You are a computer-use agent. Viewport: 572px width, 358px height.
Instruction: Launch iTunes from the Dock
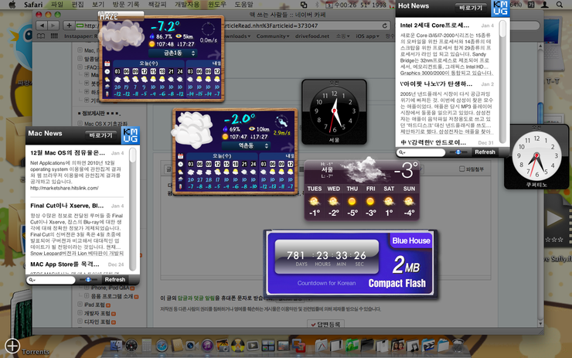(x=207, y=345)
